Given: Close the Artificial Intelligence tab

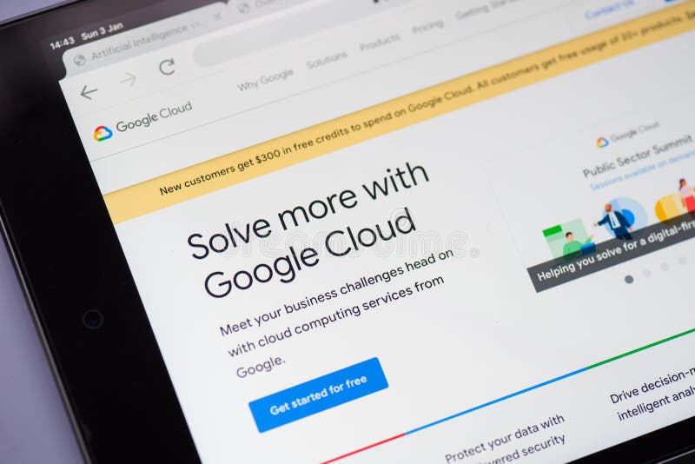Looking at the screenshot, I should click(x=218, y=17).
